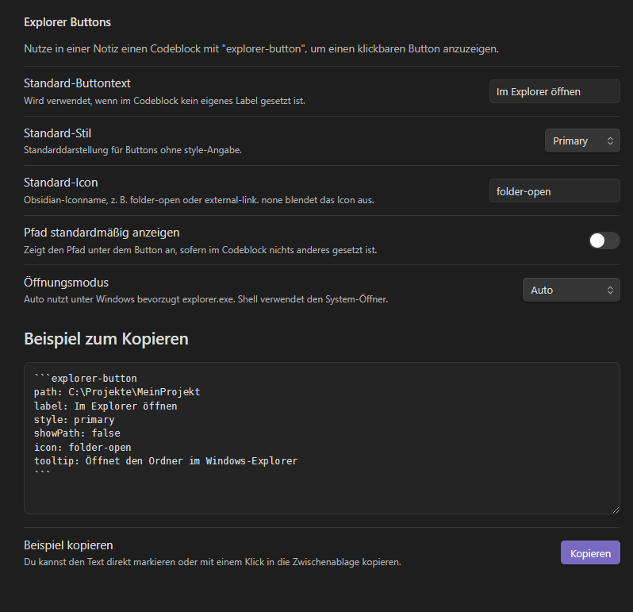Click the 'showPath: false' code line
The height and width of the screenshot is (612, 633).
click(x=77, y=433)
